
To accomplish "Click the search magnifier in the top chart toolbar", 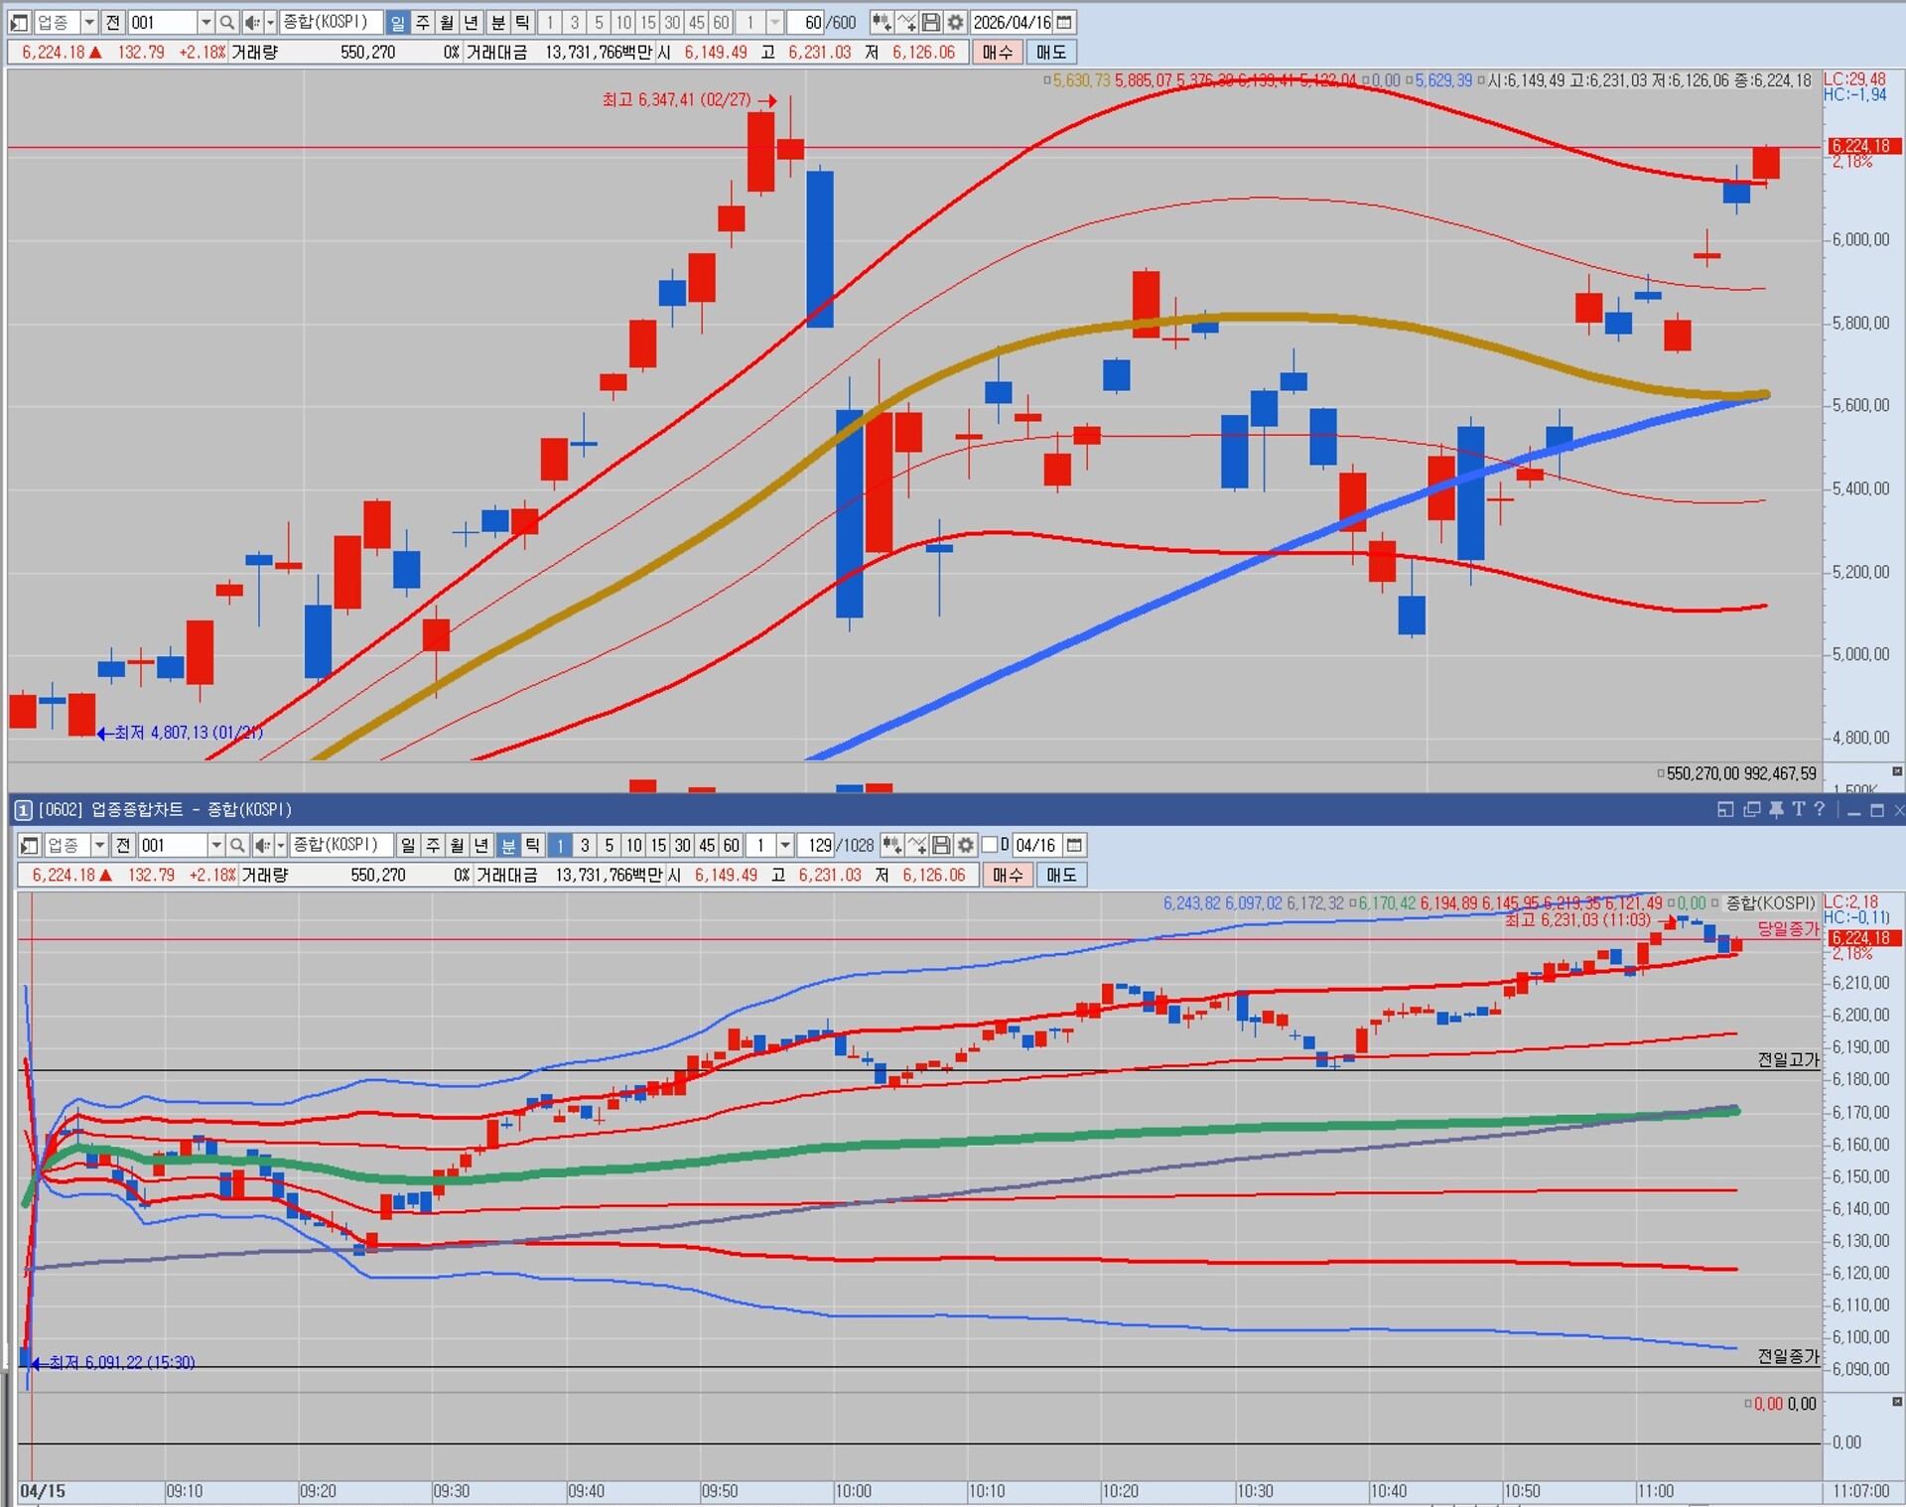I will (x=226, y=22).
